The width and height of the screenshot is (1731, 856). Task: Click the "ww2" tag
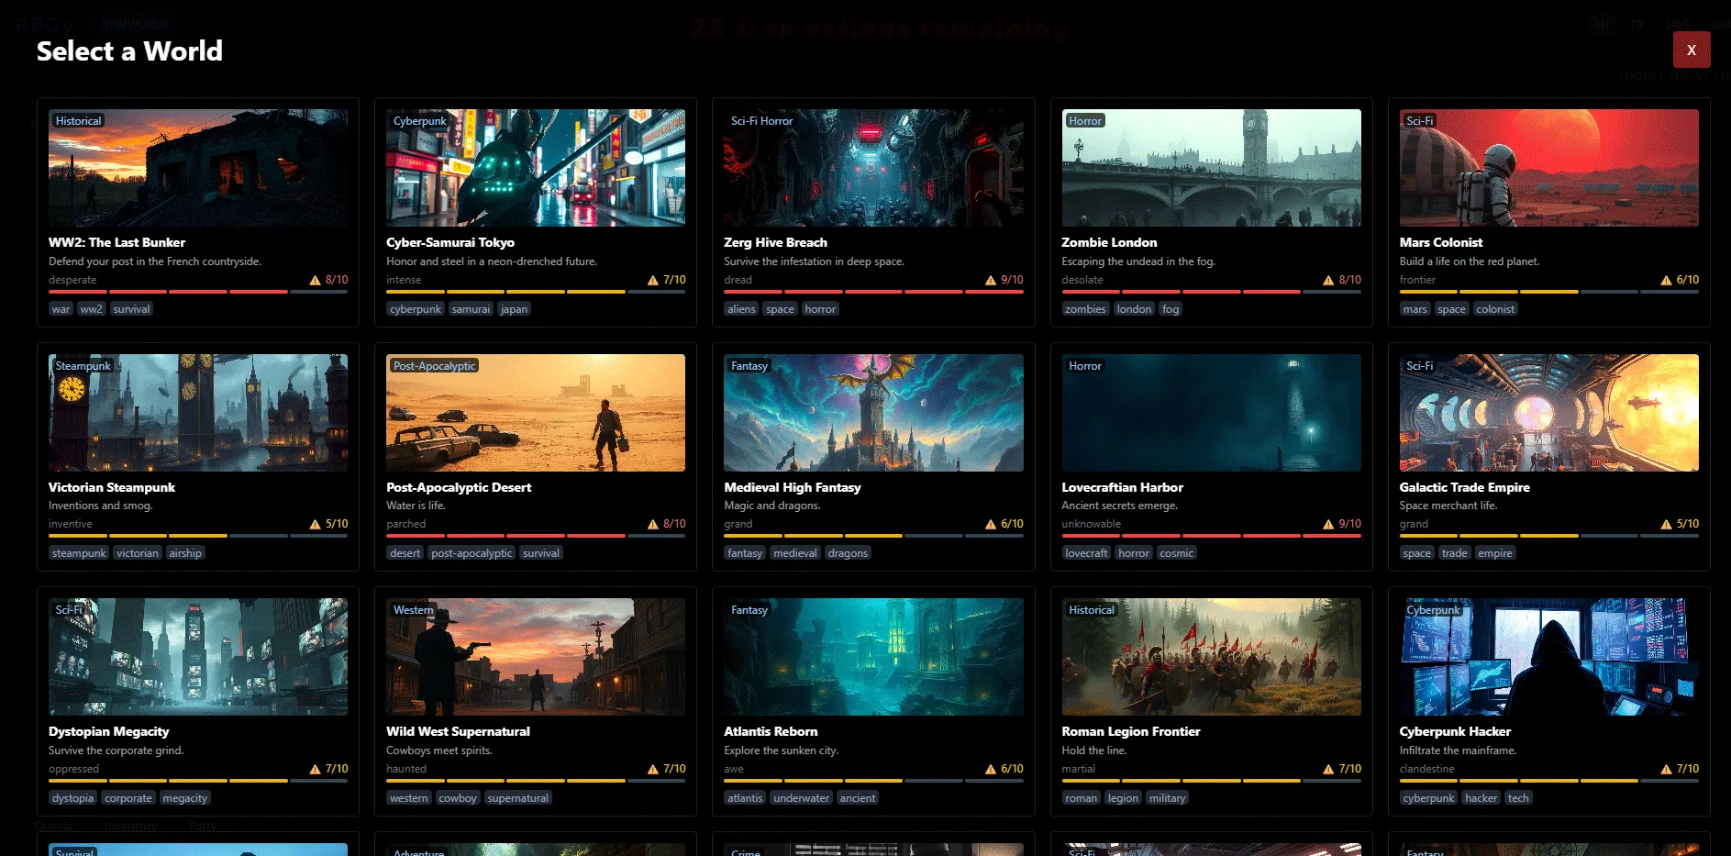(91, 309)
